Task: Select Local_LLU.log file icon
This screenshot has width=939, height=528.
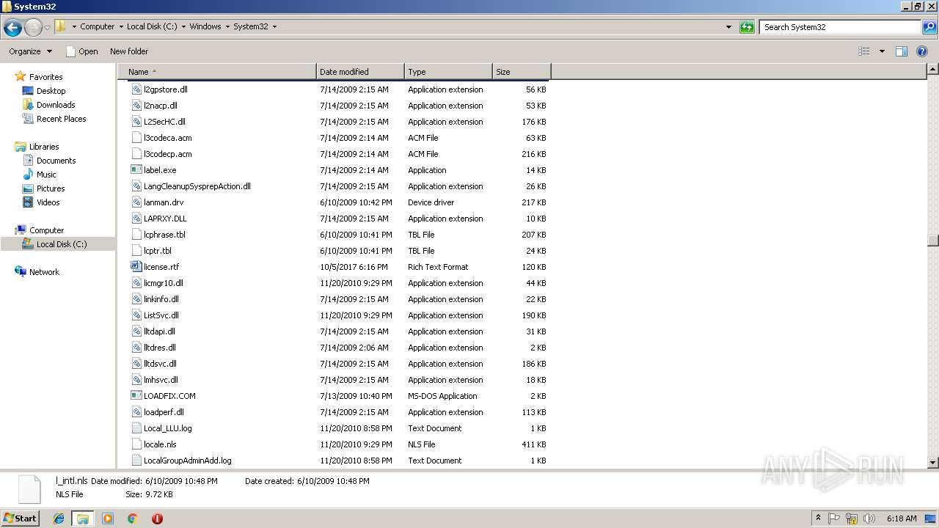Action: [x=136, y=428]
